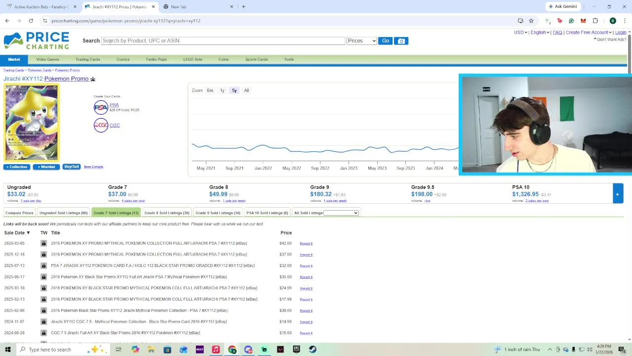Viewport: 632px width, 356px height.
Task: Click the Login link
Action: tap(621, 33)
